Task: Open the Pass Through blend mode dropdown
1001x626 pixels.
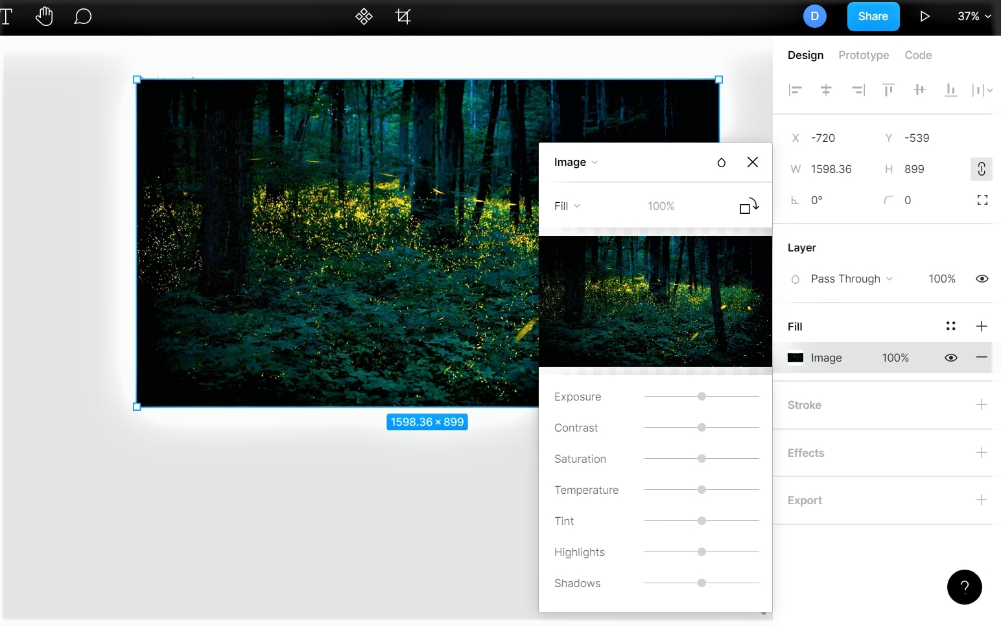Action: [851, 279]
